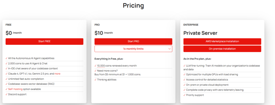This screenshot has width=275, height=105.
Task: Click checkmark beside Discord support
Action: pos(6,94)
